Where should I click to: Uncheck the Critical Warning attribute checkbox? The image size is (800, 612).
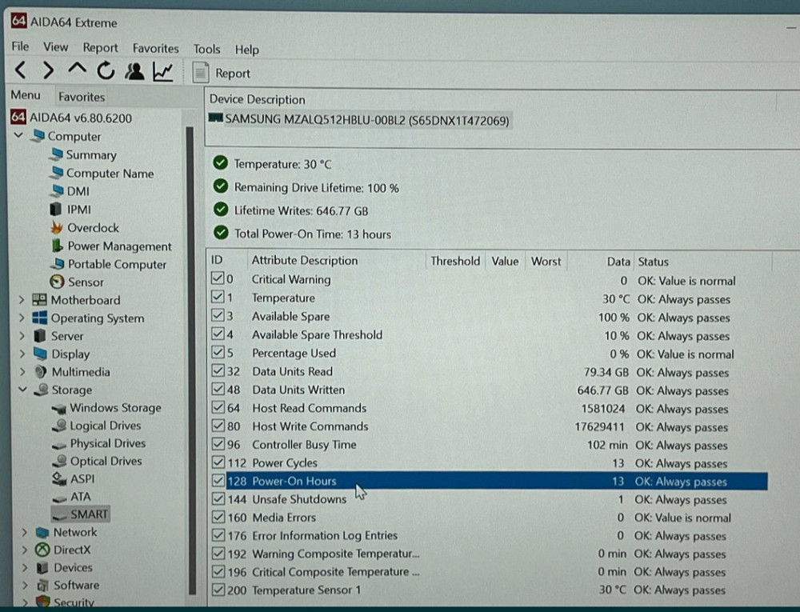tap(218, 279)
